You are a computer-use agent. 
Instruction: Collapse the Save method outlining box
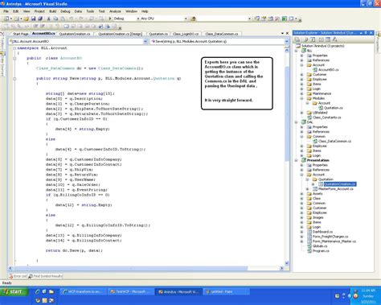tap(14, 79)
